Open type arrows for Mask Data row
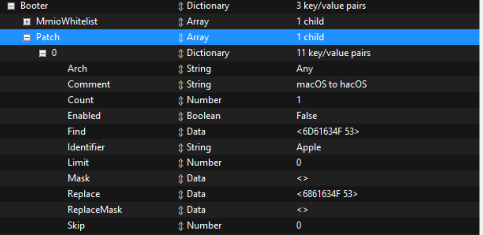The width and height of the screenshot is (483, 235). (x=180, y=178)
